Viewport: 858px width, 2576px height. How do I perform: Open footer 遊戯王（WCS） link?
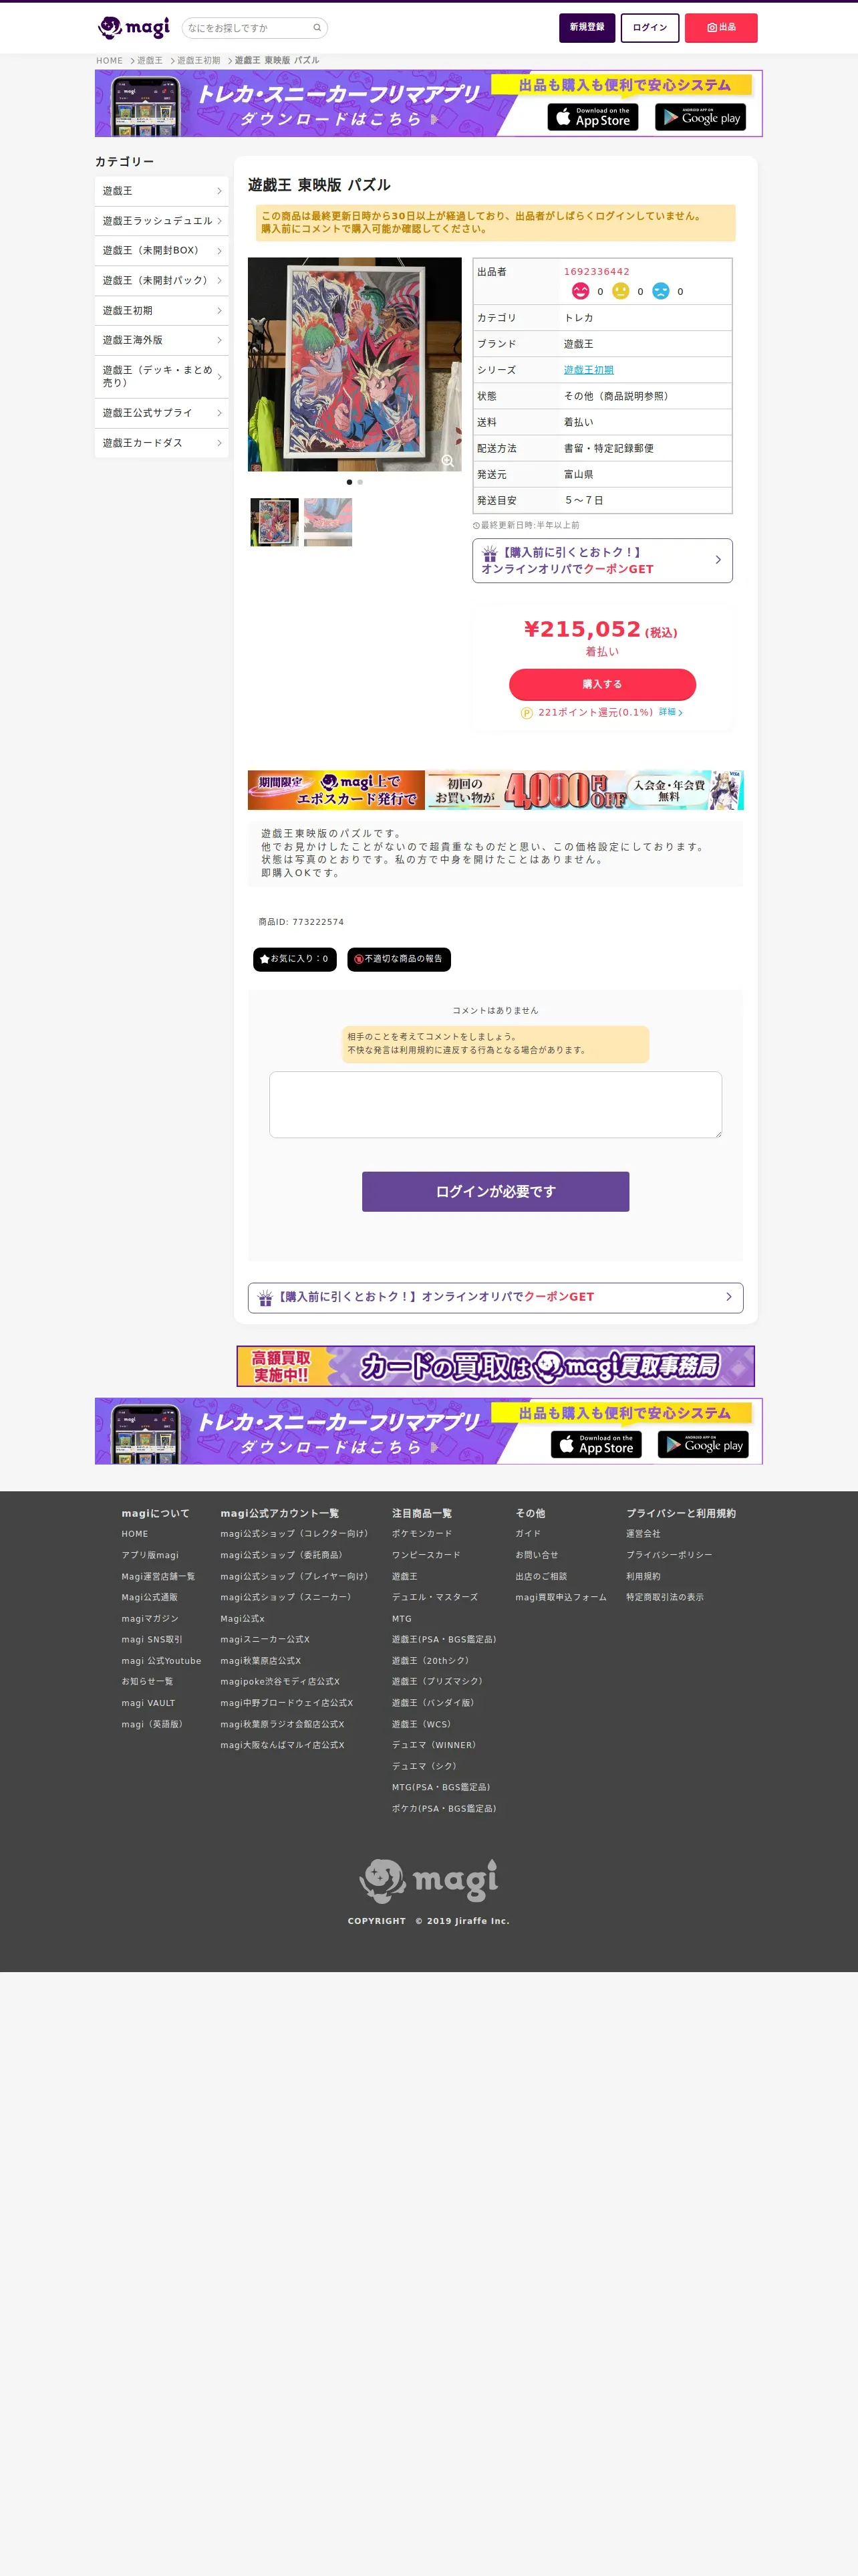[422, 1724]
